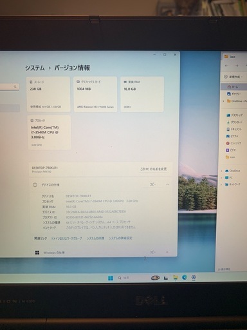
Task: Expand the OneDrive - Personal folder node
Action: [x=223, y=101]
